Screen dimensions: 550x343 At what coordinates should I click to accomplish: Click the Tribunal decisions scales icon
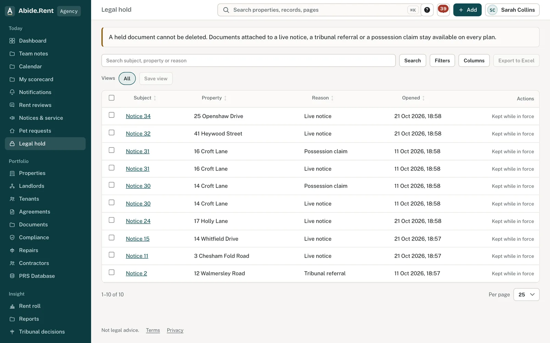[12, 332]
